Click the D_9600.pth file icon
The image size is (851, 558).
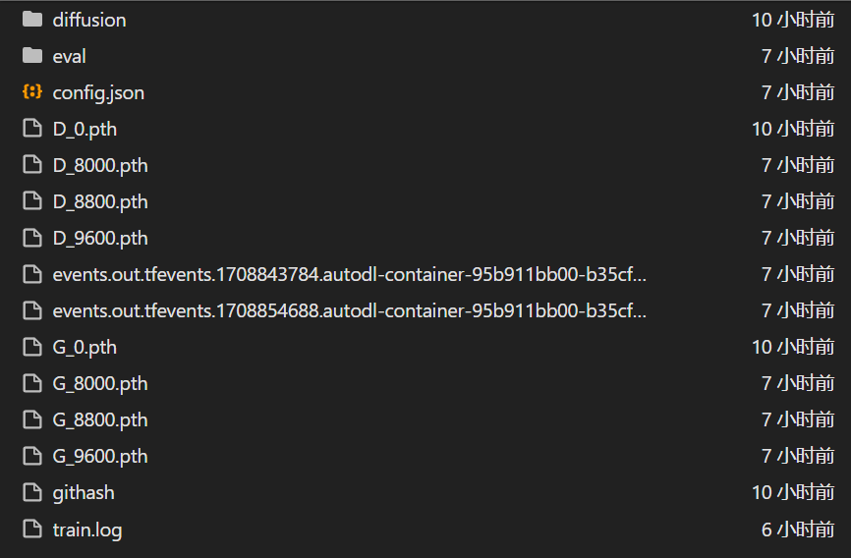pos(32,238)
